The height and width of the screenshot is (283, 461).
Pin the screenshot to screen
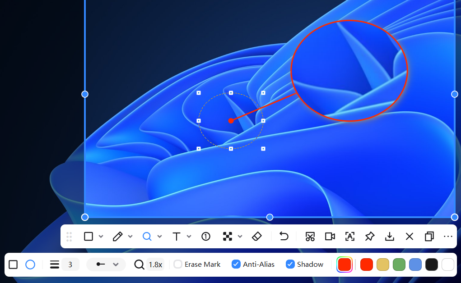coord(369,236)
